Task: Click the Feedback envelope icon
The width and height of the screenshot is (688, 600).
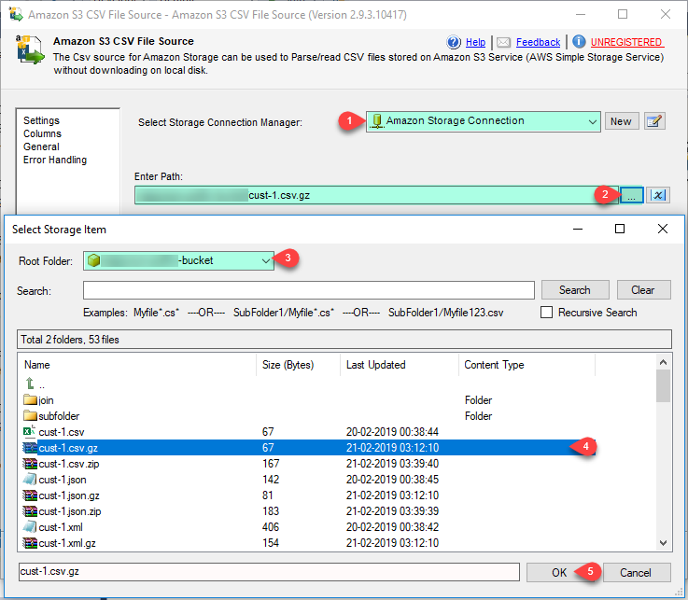Action: (x=503, y=42)
